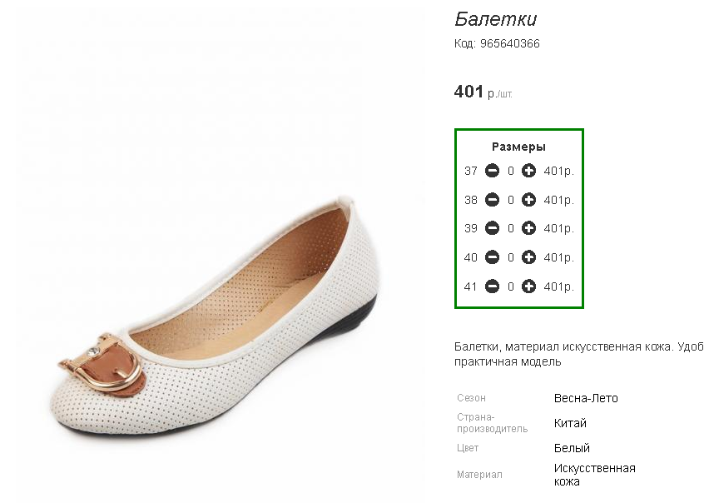The height and width of the screenshot is (503, 704).
Task: Increase quantity for size 39
Action: (x=528, y=228)
